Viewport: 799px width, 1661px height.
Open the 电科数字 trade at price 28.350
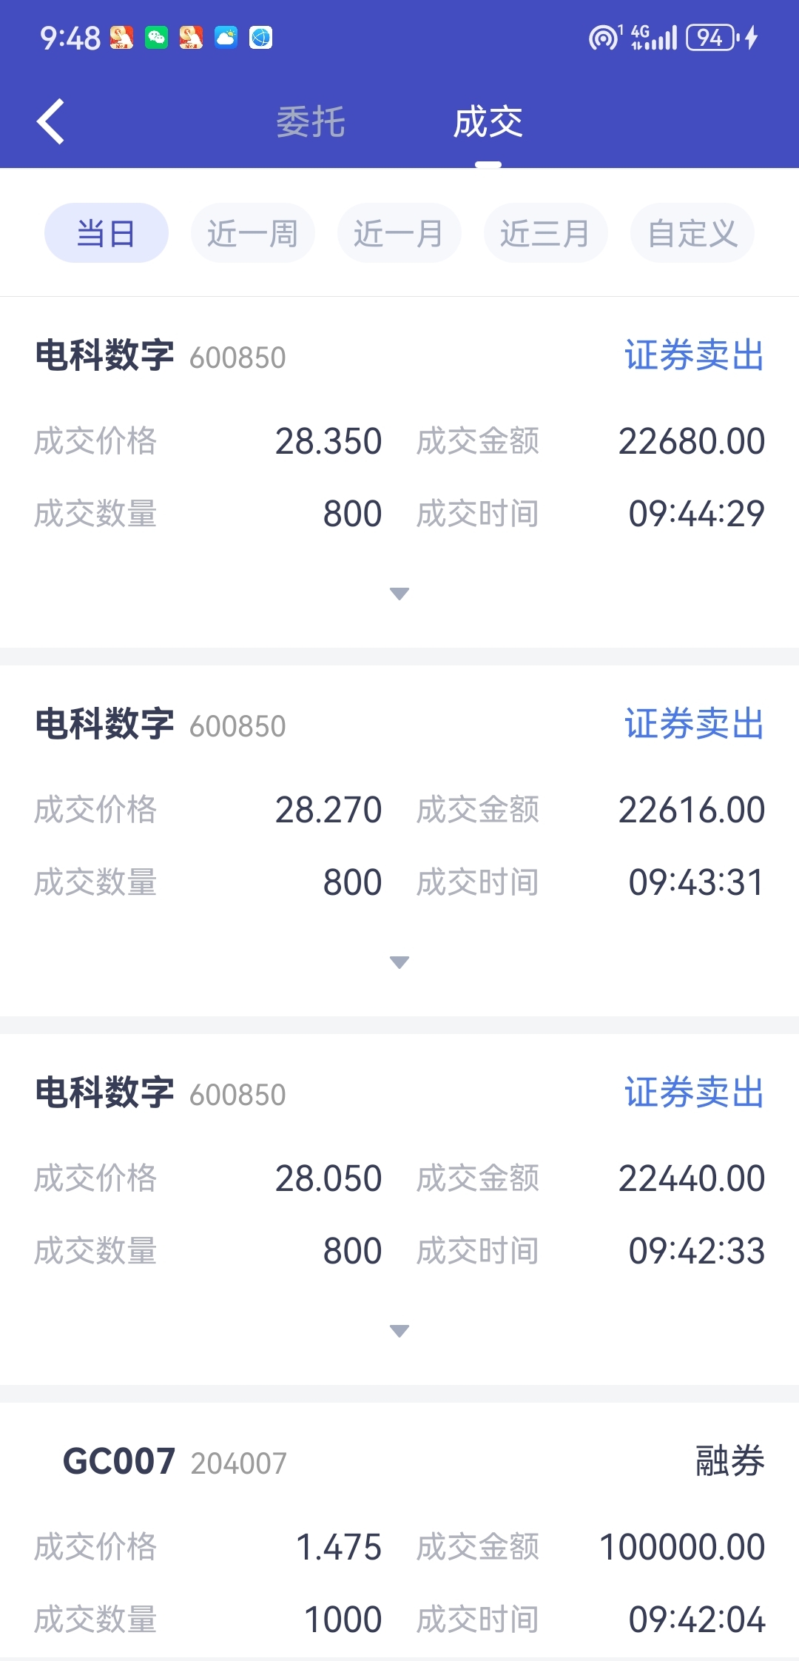[x=399, y=472]
